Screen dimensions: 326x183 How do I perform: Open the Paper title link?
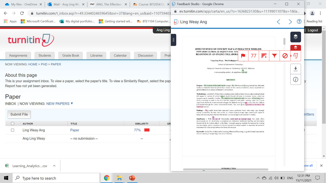tap(75, 130)
